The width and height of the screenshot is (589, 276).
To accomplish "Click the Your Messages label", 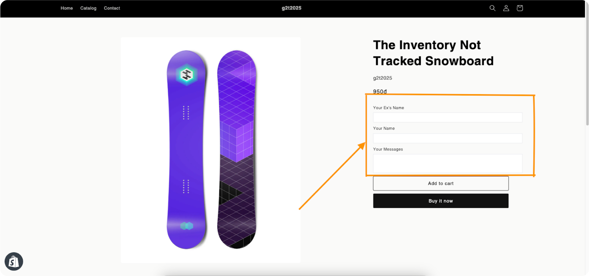I will point(388,149).
